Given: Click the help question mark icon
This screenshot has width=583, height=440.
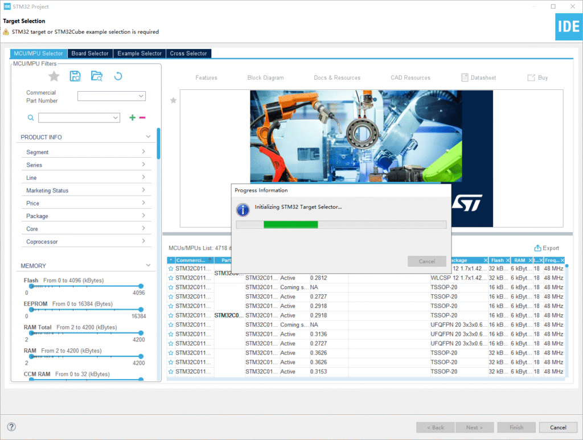Looking at the screenshot, I should (11, 426).
